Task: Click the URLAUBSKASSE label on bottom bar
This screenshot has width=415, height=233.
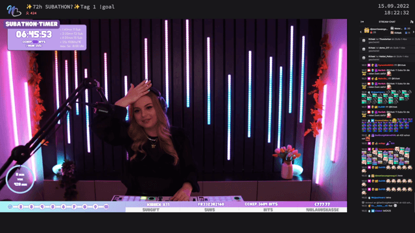Action: coord(322,210)
